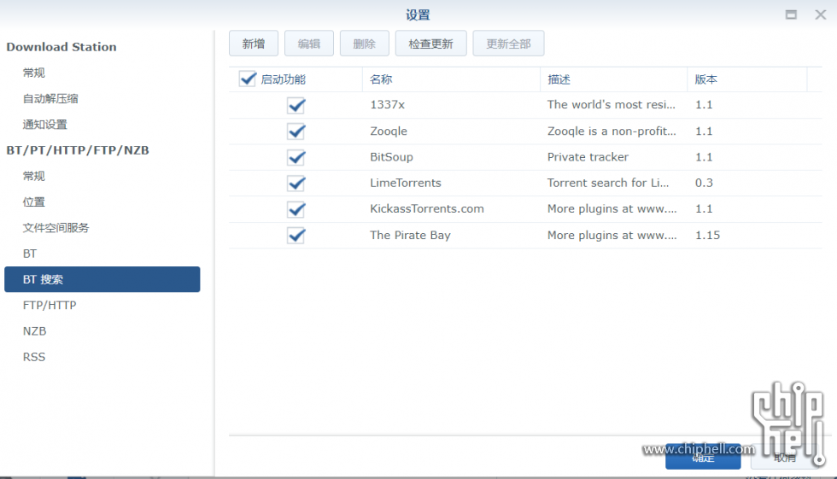Close the 设置 dialog

pyautogui.click(x=821, y=15)
